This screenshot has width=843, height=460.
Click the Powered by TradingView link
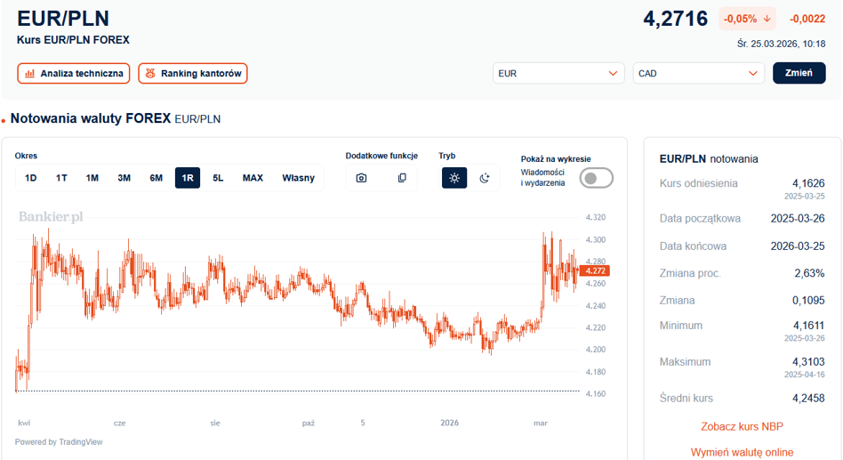(x=59, y=442)
